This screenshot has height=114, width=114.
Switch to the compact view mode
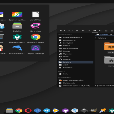point(89,30)
